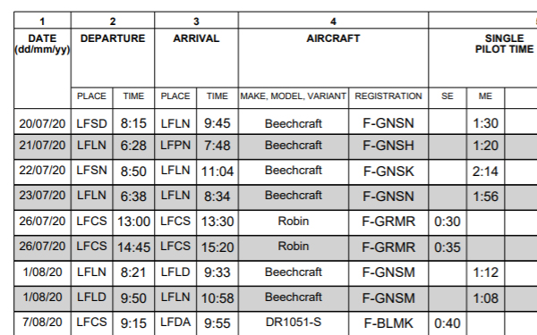Select the DATE (dd/mm/yy) header cell
Screen dimensions: 537x335
(42, 69)
